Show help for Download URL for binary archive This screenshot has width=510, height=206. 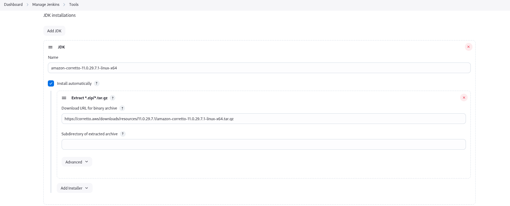(x=122, y=108)
